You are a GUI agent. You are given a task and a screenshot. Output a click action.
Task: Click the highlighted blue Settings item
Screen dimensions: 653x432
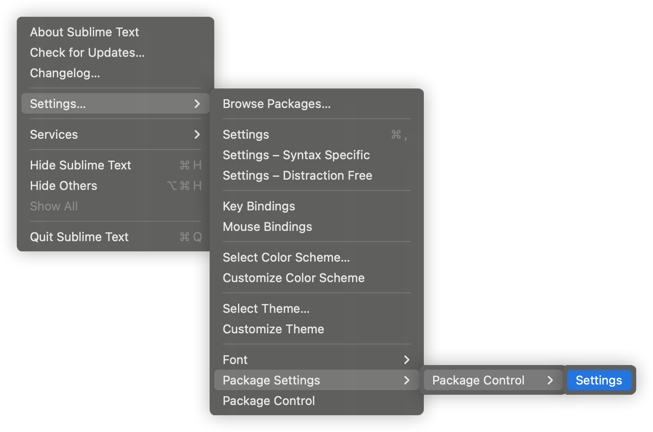pyautogui.click(x=599, y=380)
